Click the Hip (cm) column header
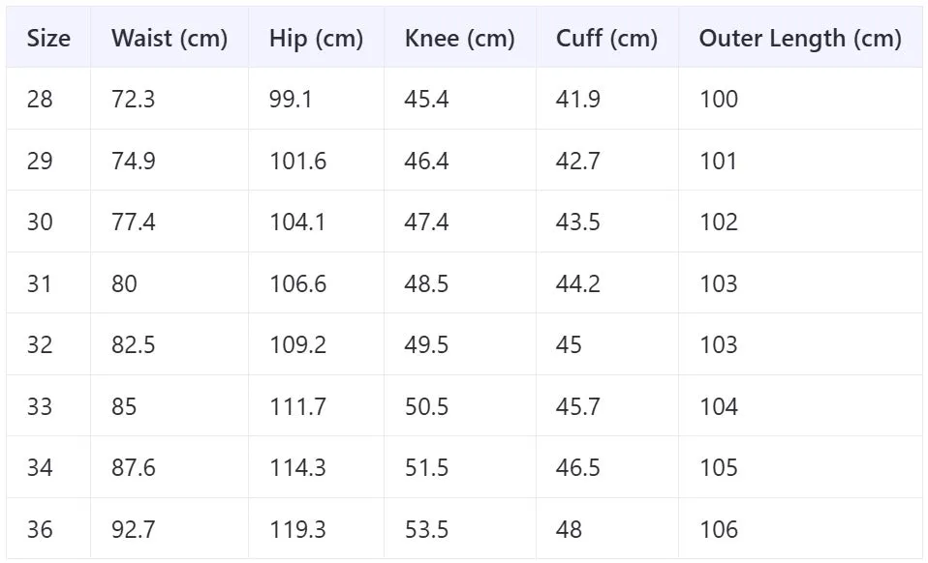928x563 pixels. (316, 39)
